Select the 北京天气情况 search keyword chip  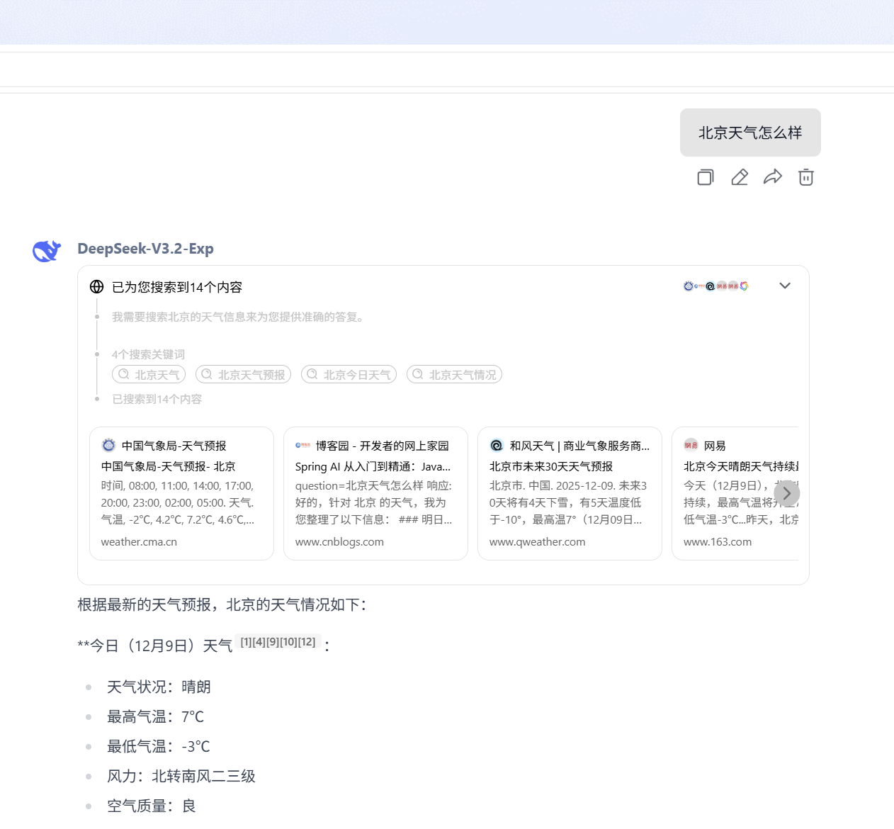[454, 375]
